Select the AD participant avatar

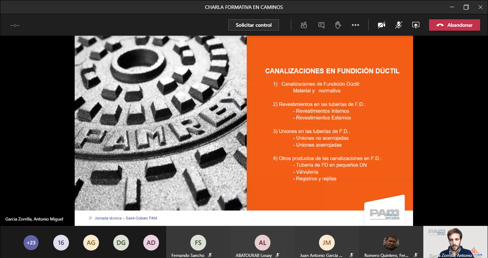(151, 243)
